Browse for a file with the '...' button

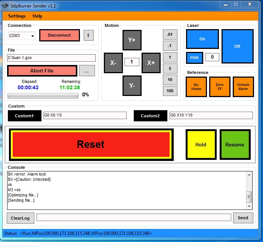pos(87,71)
